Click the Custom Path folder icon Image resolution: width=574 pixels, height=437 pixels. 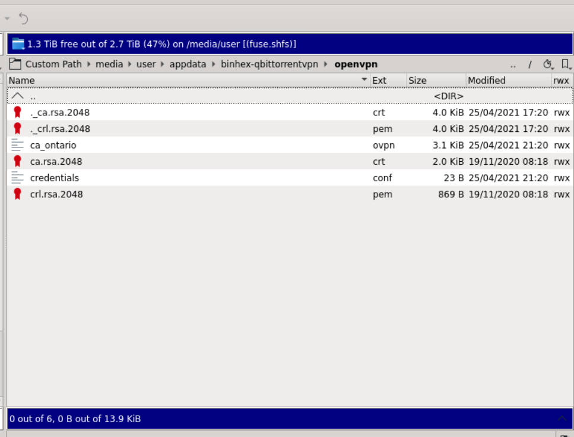click(x=15, y=64)
